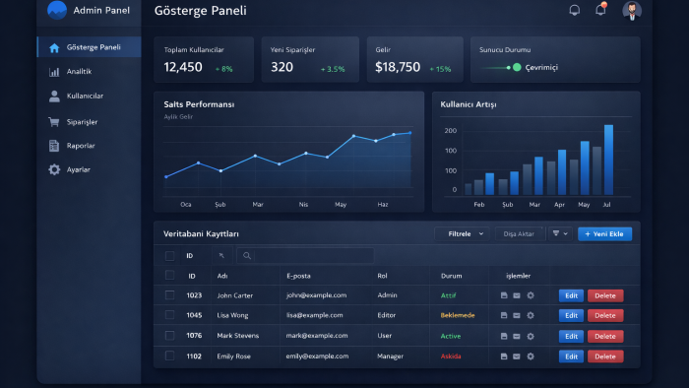Delete the Mark Stevens record

pyautogui.click(x=605, y=336)
